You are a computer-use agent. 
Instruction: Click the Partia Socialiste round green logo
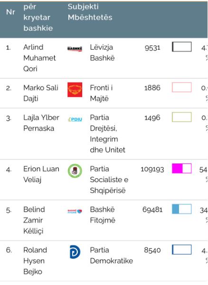75,171
